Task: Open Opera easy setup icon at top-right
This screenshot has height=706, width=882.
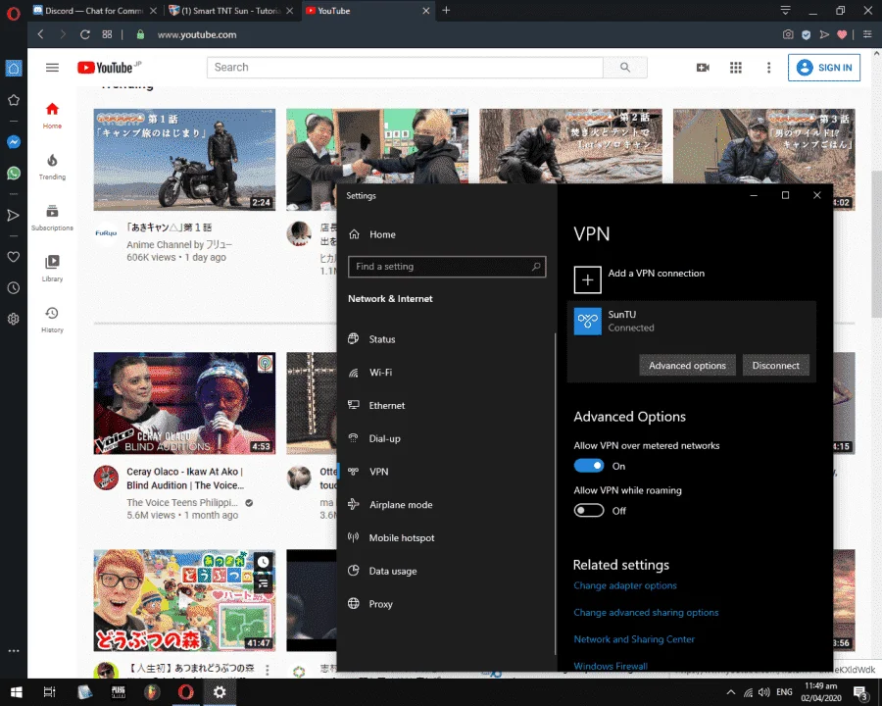Action: click(867, 35)
